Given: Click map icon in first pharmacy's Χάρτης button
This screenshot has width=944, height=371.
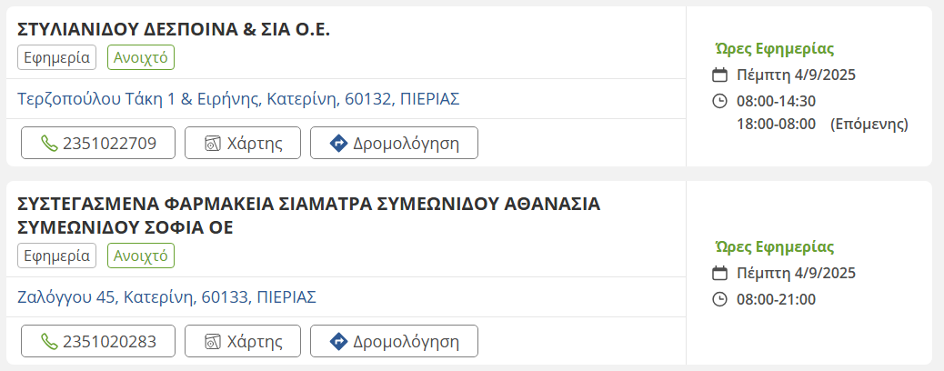Looking at the screenshot, I should (213, 143).
